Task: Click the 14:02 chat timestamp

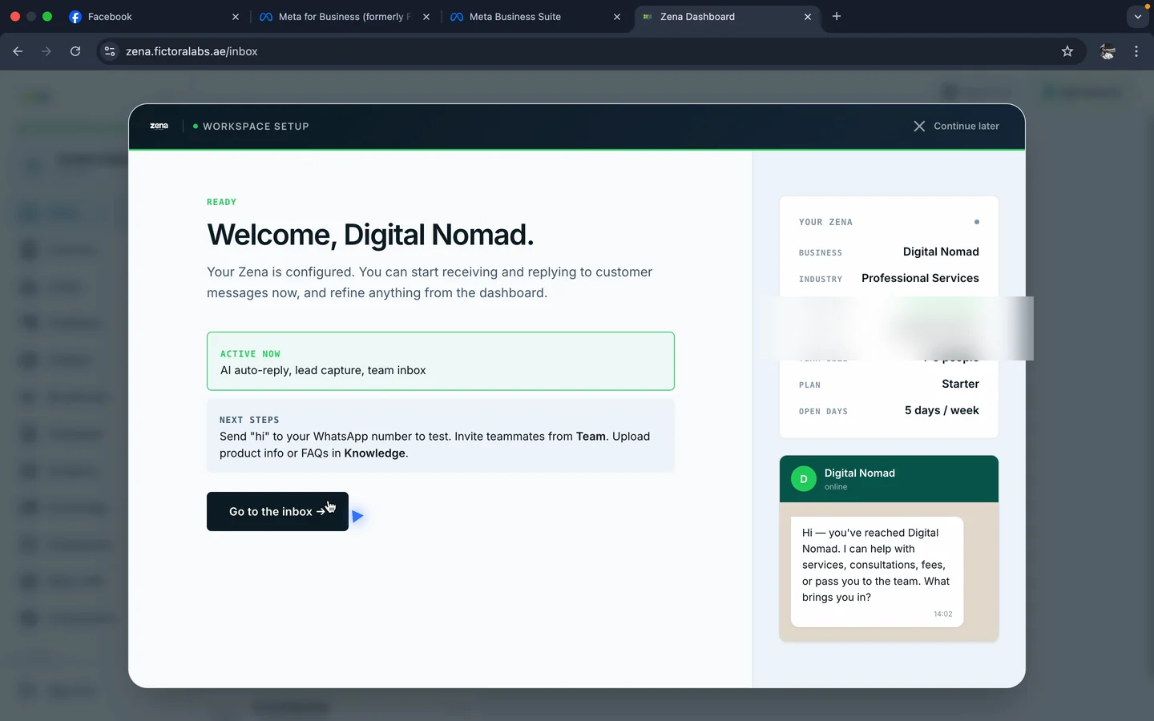Action: point(942,614)
